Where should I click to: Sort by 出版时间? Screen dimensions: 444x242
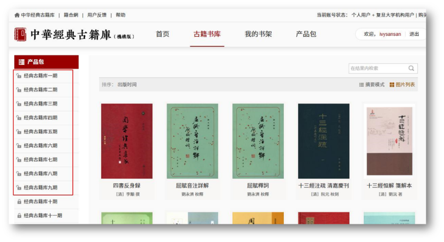click(x=127, y=85)
